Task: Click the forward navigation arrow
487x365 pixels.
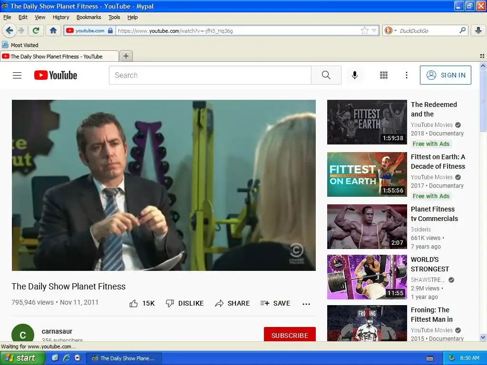Action: click(x=21, y=30)
